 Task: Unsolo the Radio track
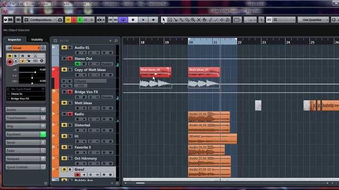[70, 114]
